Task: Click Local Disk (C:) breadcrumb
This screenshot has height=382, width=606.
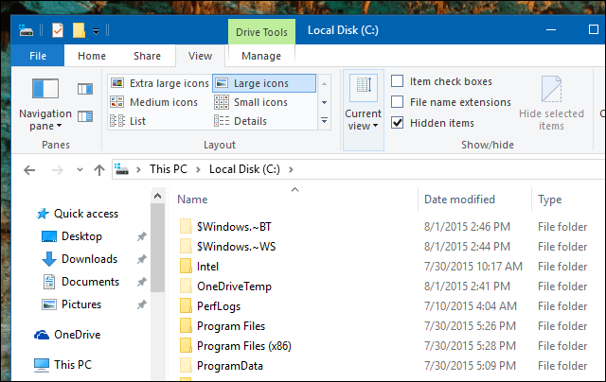Action: point(244,169)
